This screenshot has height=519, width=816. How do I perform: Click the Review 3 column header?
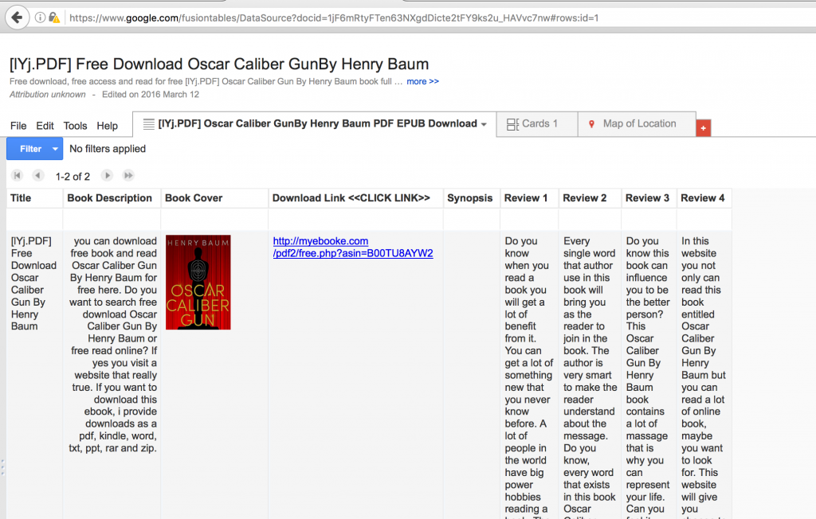(647, 198)
